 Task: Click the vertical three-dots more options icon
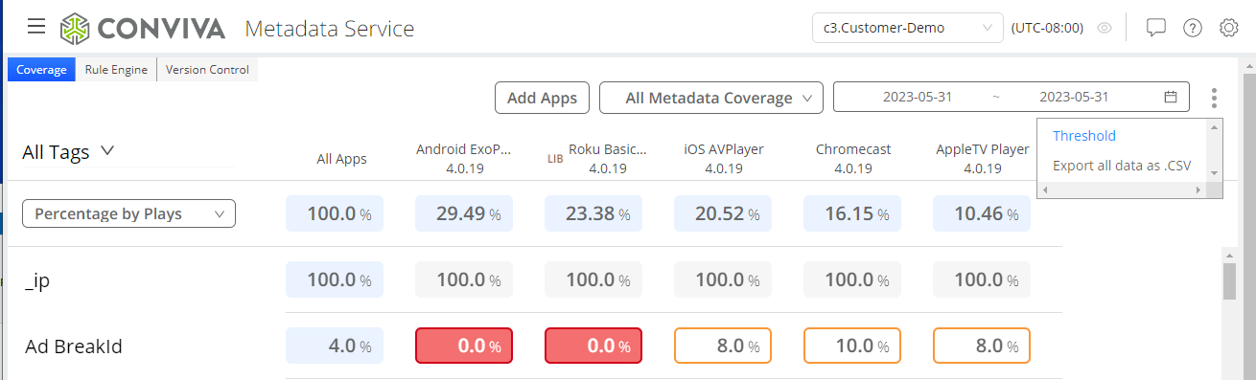[x=1214, y=98]
